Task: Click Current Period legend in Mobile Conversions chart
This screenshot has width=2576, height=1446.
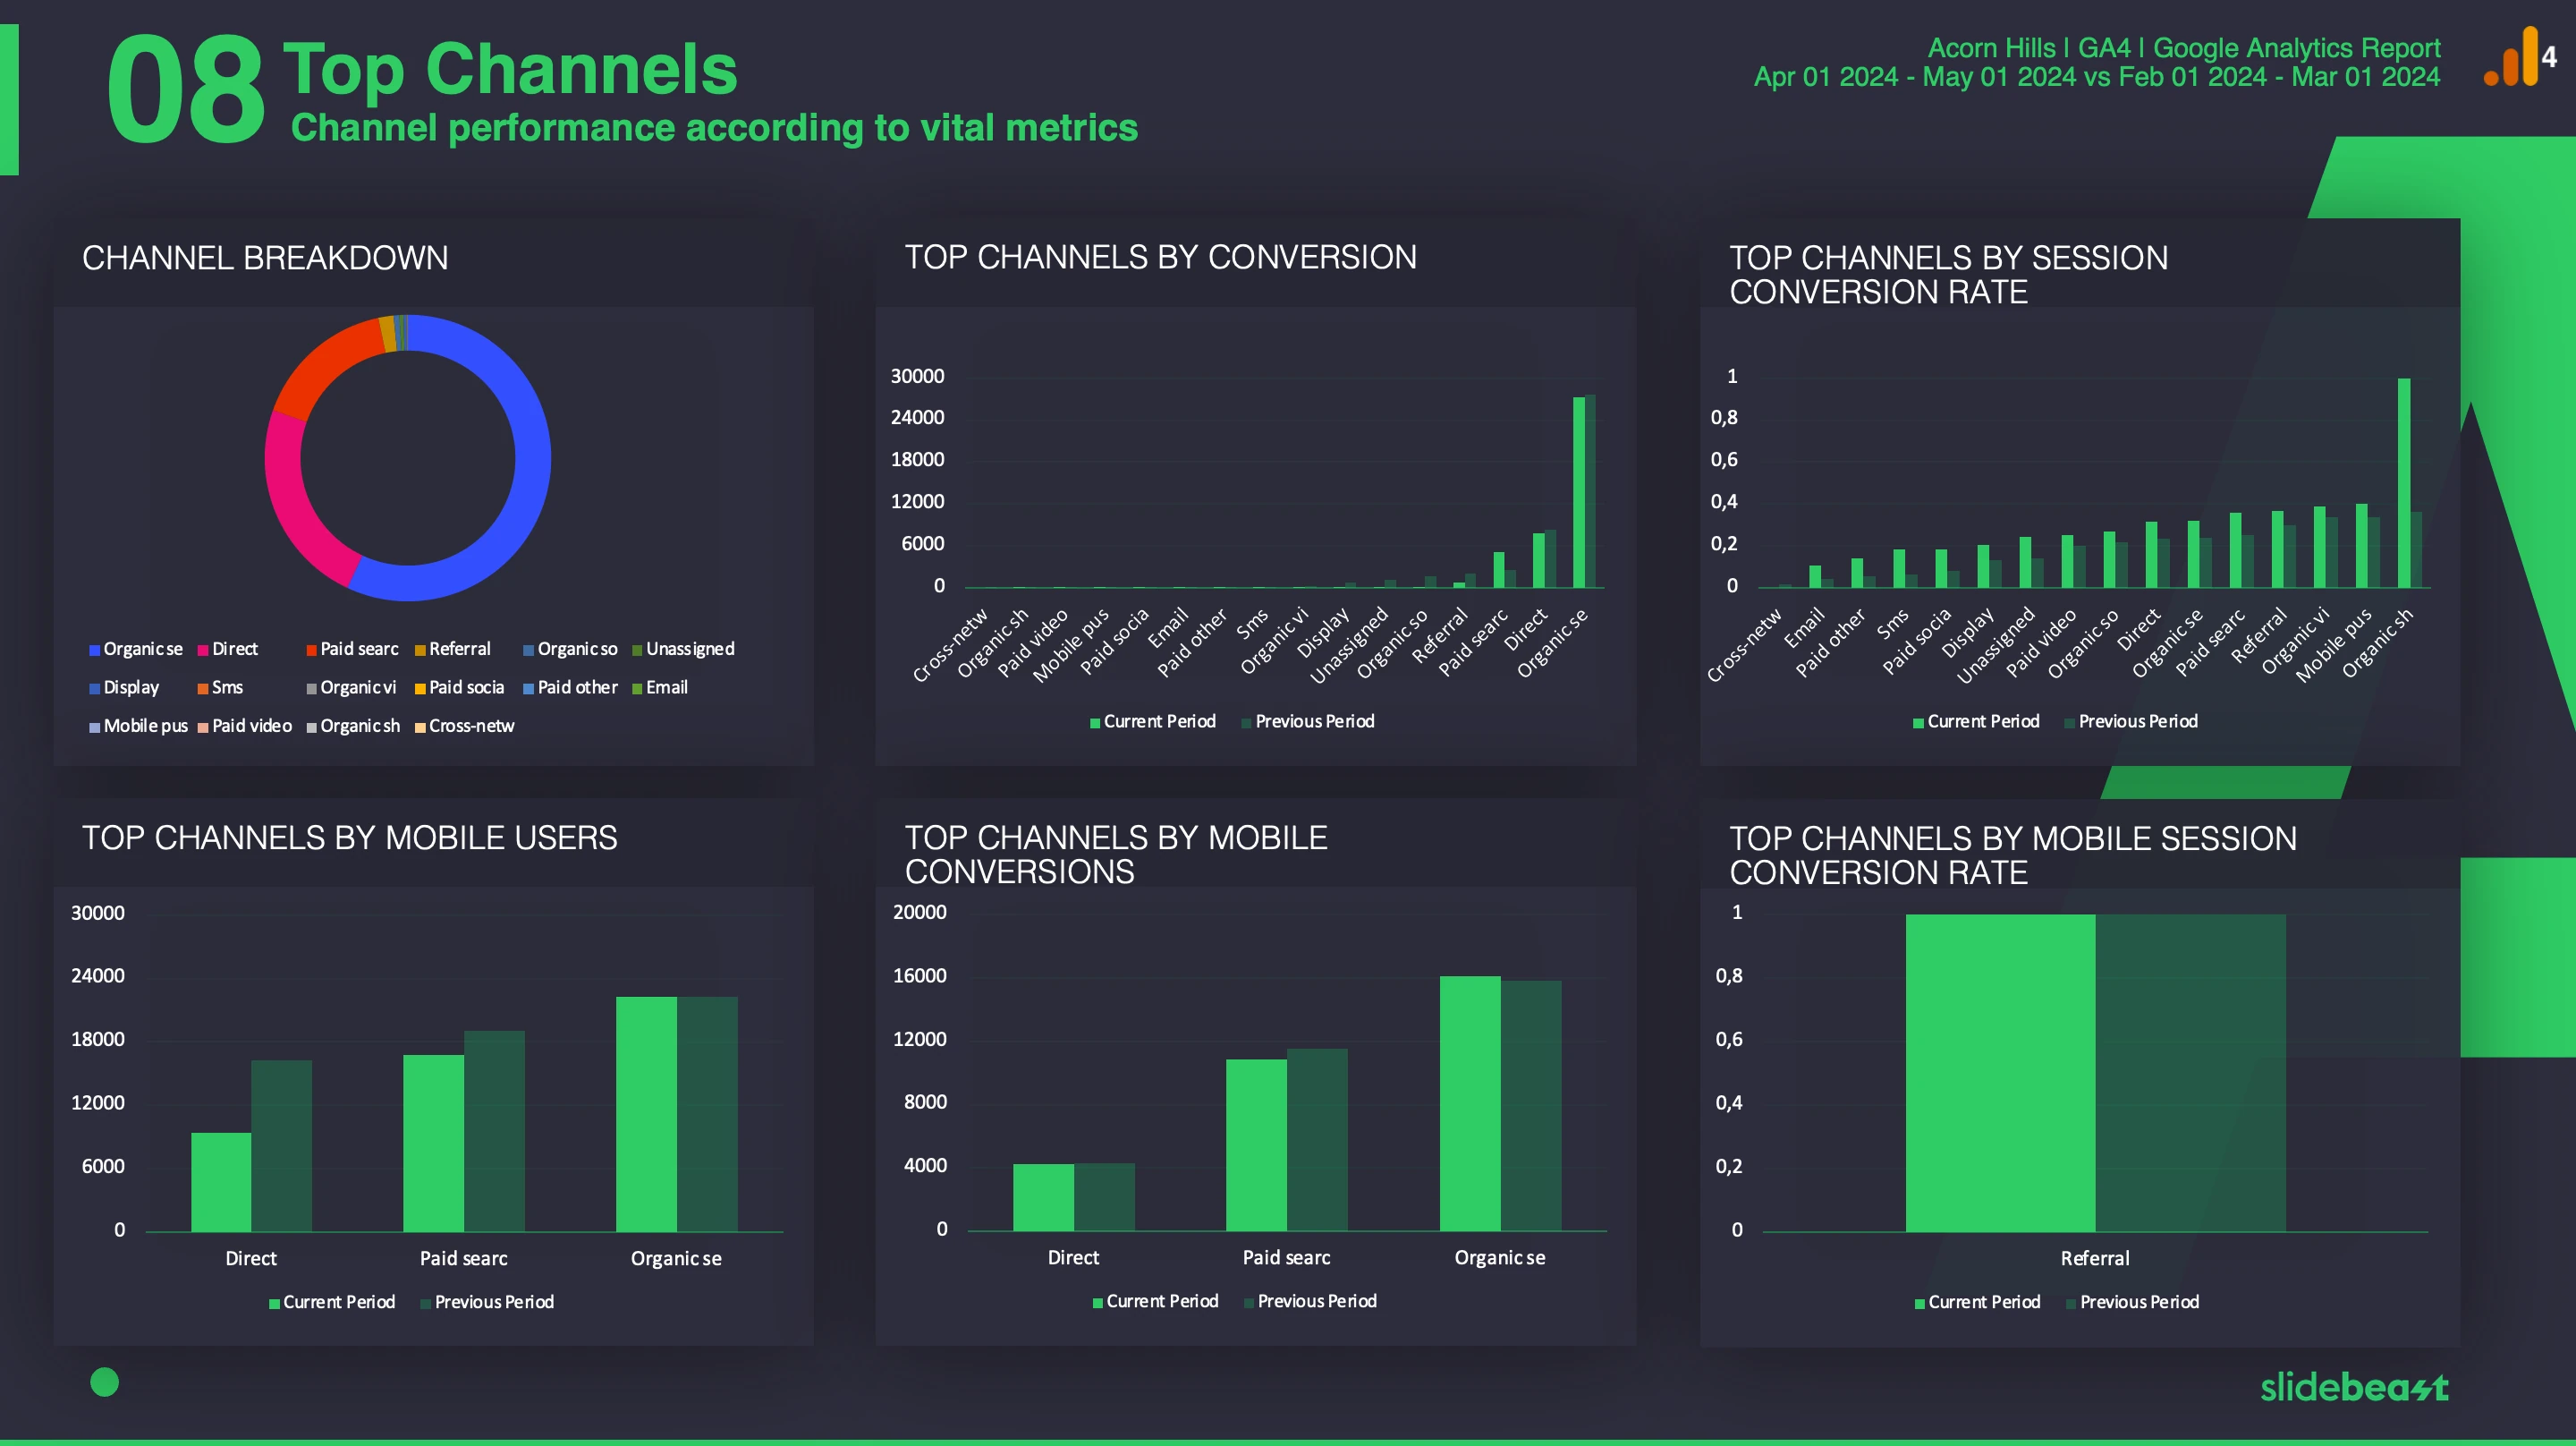Action: pos(1155,1301)
